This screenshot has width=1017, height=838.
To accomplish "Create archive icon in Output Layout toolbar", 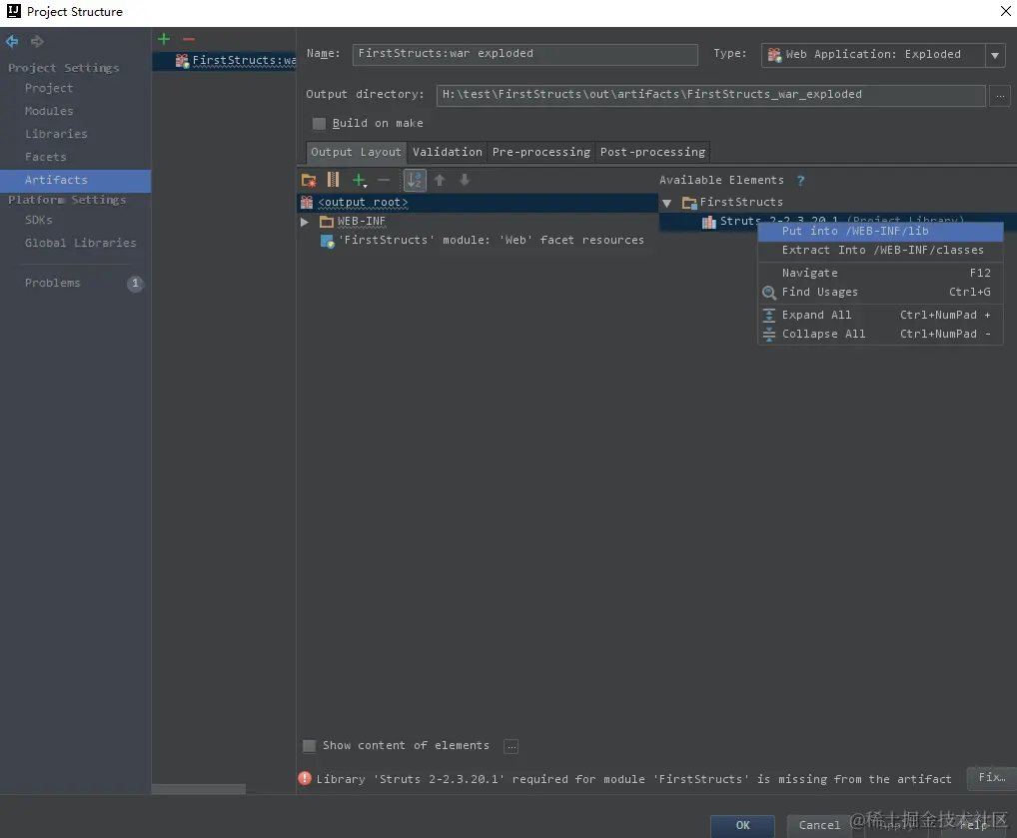I will tap(334, 180).
